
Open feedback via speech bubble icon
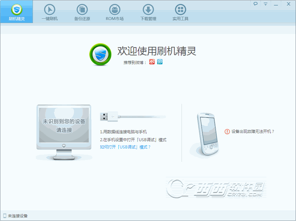[x=255, y=4]
